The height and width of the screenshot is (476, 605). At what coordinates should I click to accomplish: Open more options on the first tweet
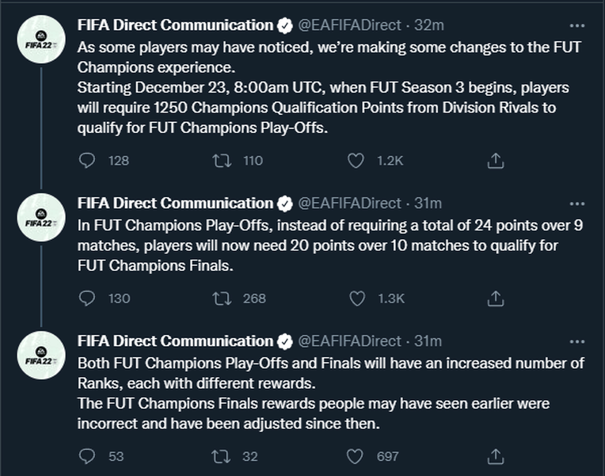(x=577, y=25)
